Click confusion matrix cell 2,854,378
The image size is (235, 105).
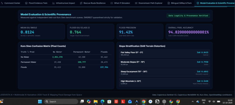pyautogui.click(x=57, y=57)
